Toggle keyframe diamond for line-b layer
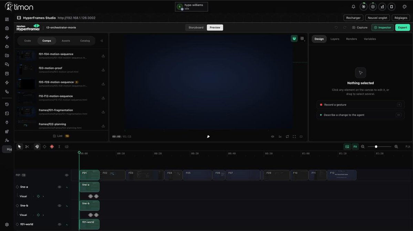The image size is (413, 231). tap(17, 206)
